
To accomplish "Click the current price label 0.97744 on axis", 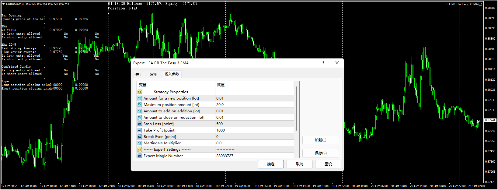I will click(490, 120).
